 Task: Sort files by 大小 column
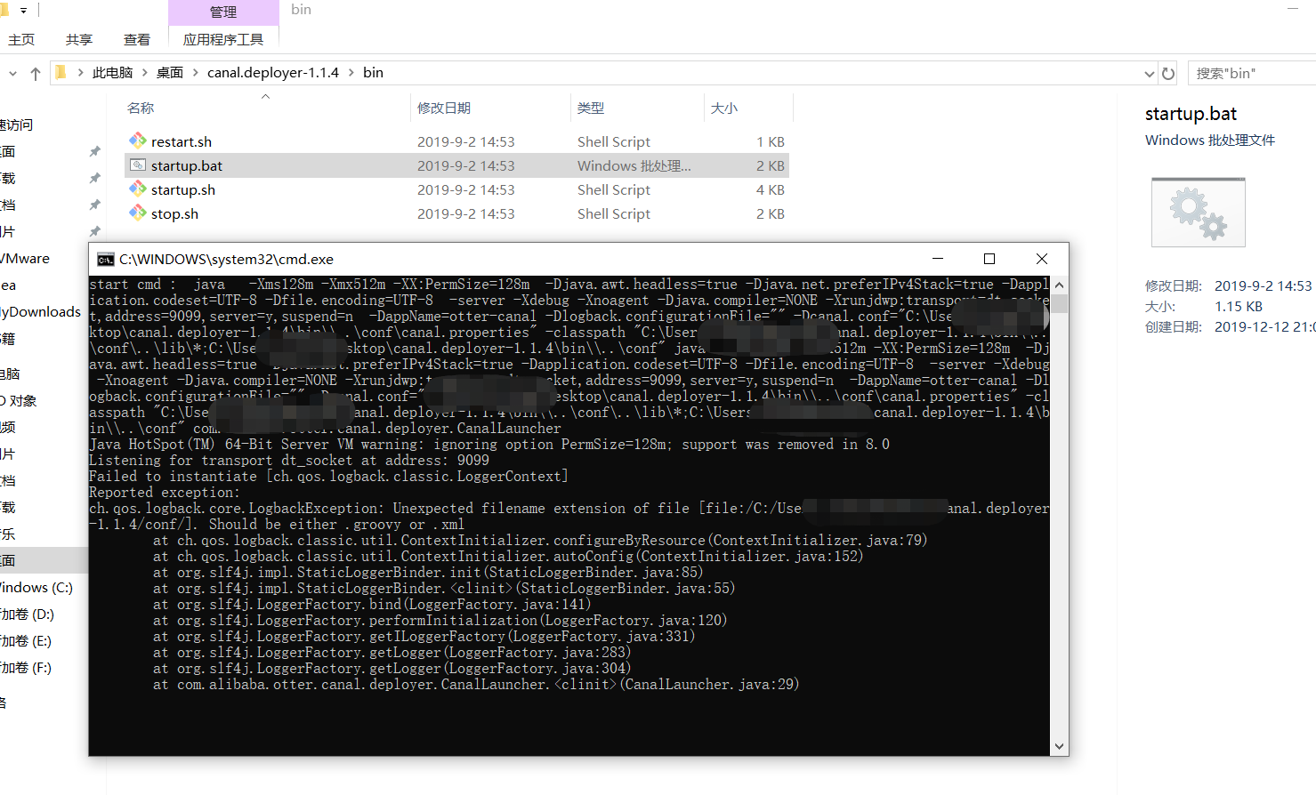click(724, 108)
